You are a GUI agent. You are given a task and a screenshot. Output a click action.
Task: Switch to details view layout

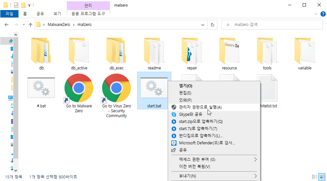pos(315,176)
